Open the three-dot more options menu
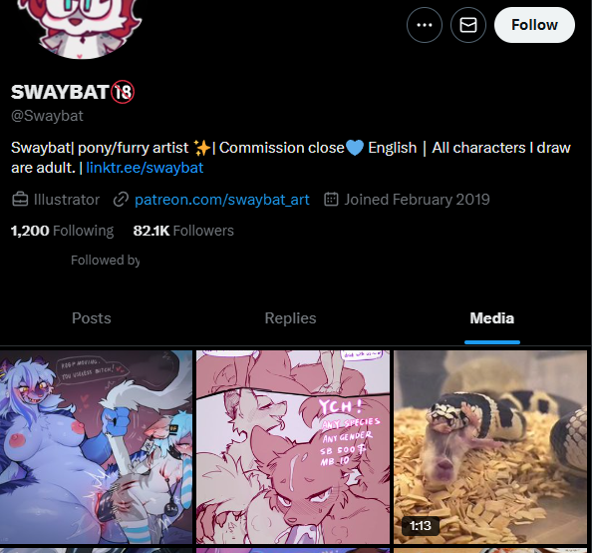Image resolution: width=592 pixels, height=553 pixels. [x=425, y=25]
